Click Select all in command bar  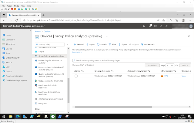click(79, 44)
